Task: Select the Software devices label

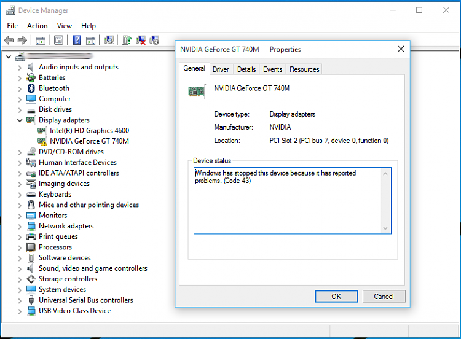Action: tap(65, 258)
